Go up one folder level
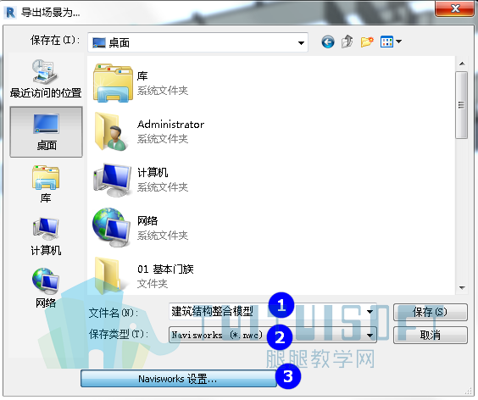The height and width of the screenshot is (400, 478). pos(347,42)
